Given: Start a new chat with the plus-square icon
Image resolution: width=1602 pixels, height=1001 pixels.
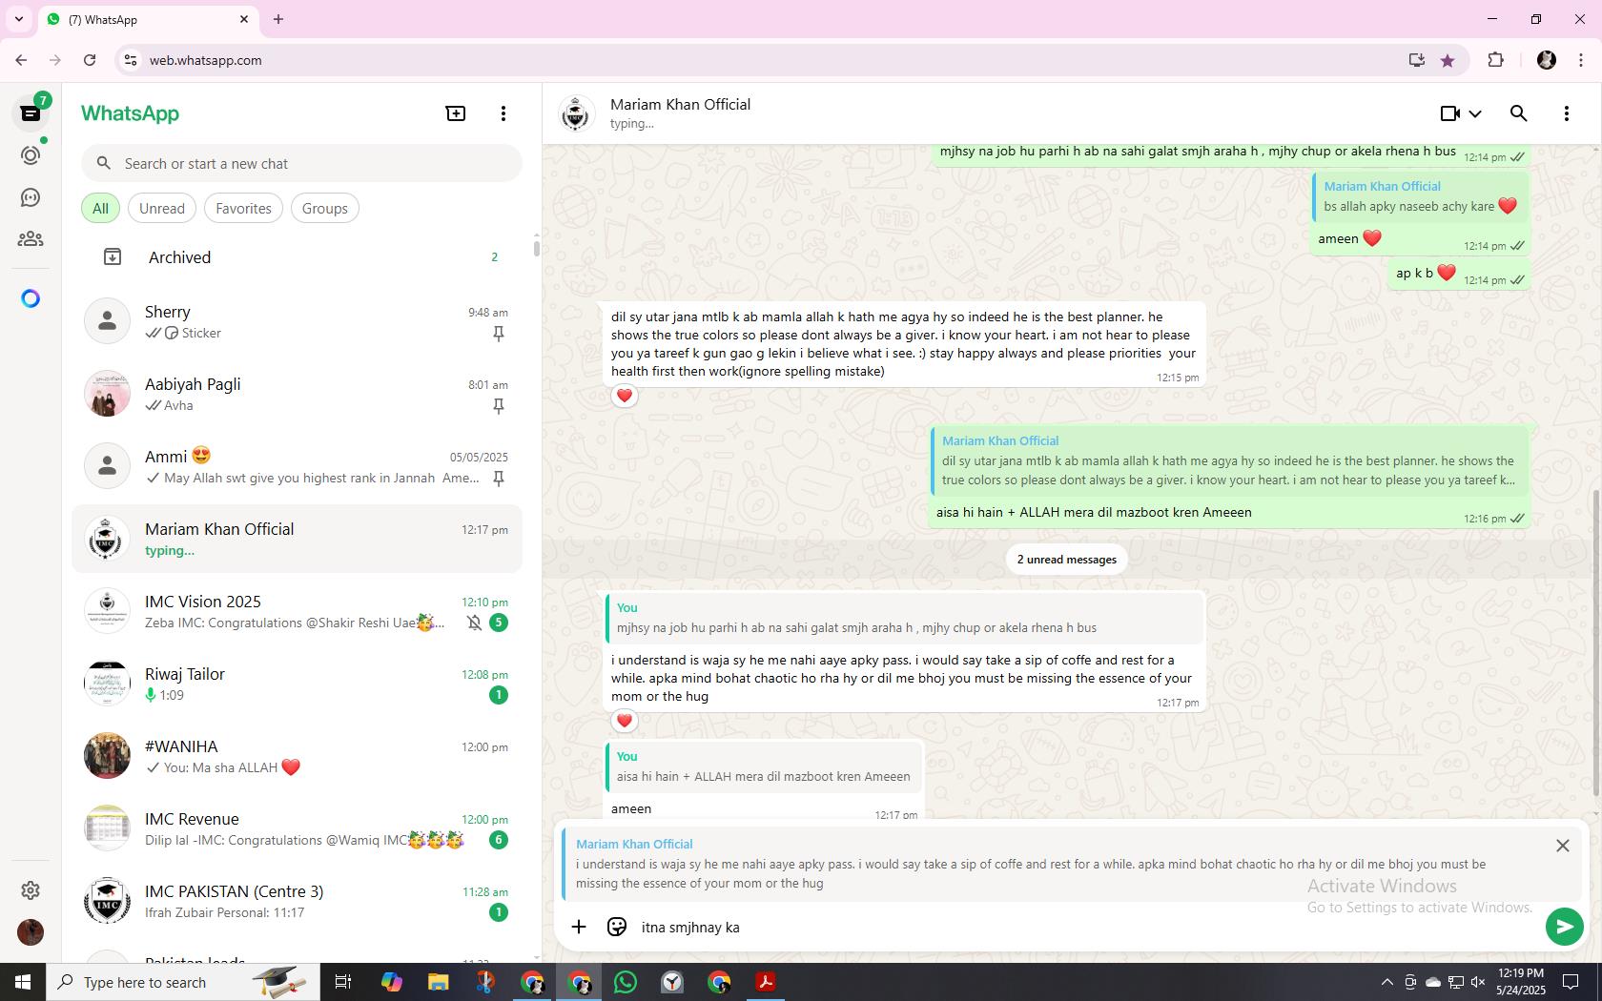Looking at the screenshot, I should 456,113.
